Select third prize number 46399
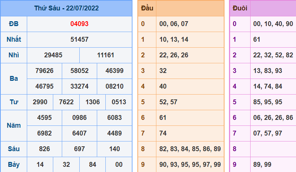 tap(114, 71)
